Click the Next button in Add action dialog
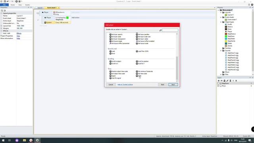254x143 pixels. coord(173,85)
